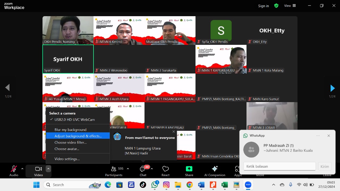Collapse the video options caret

point(48,169)
